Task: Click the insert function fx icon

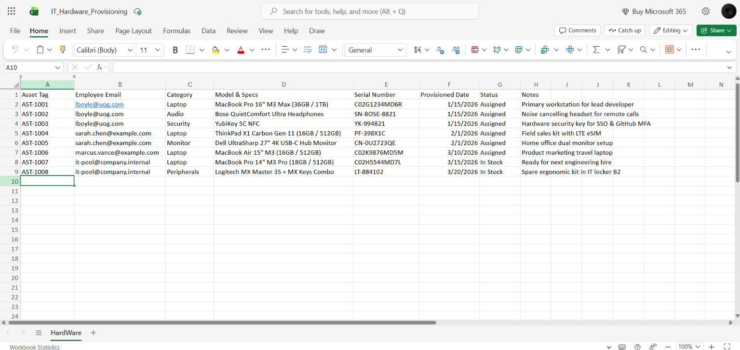Action: pos(100,67)
